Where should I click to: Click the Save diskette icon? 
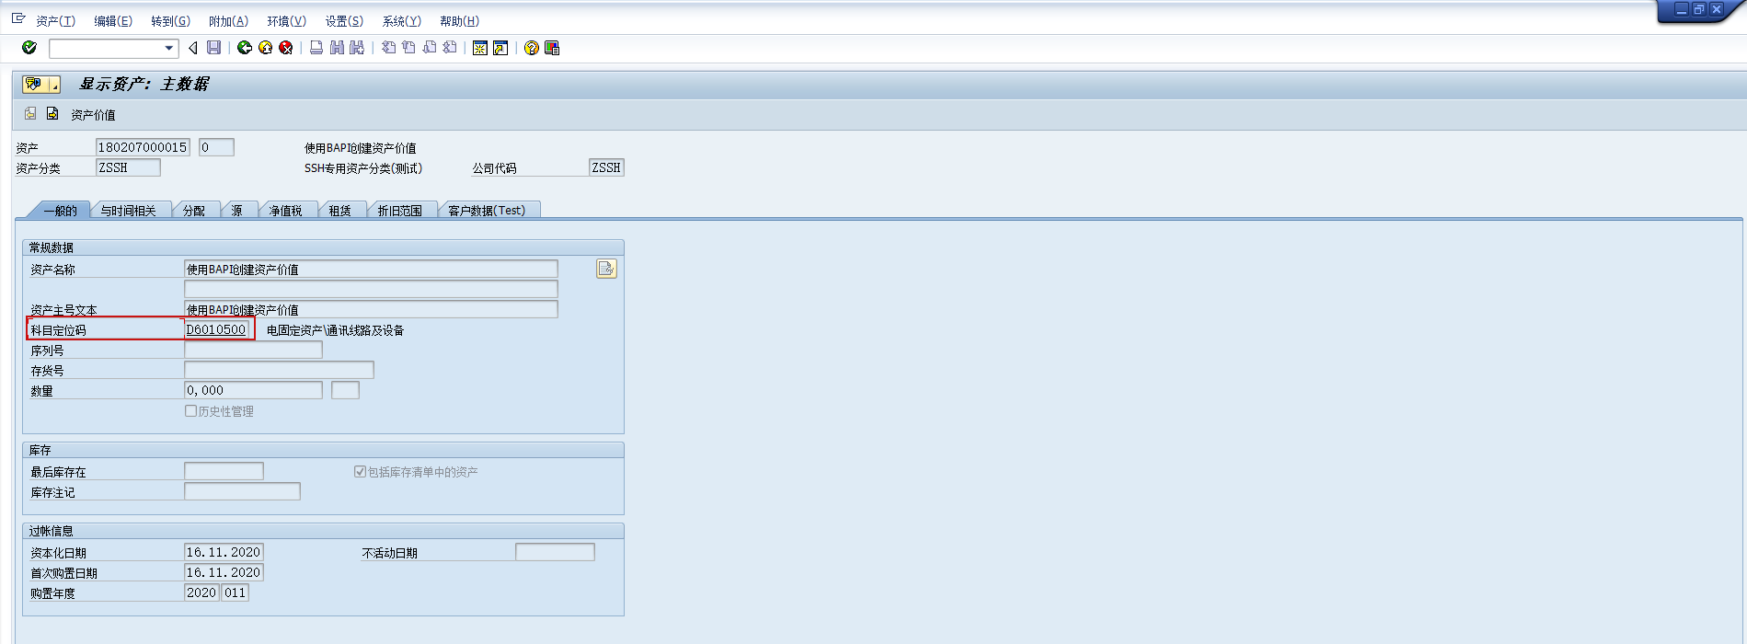(213, 48)
